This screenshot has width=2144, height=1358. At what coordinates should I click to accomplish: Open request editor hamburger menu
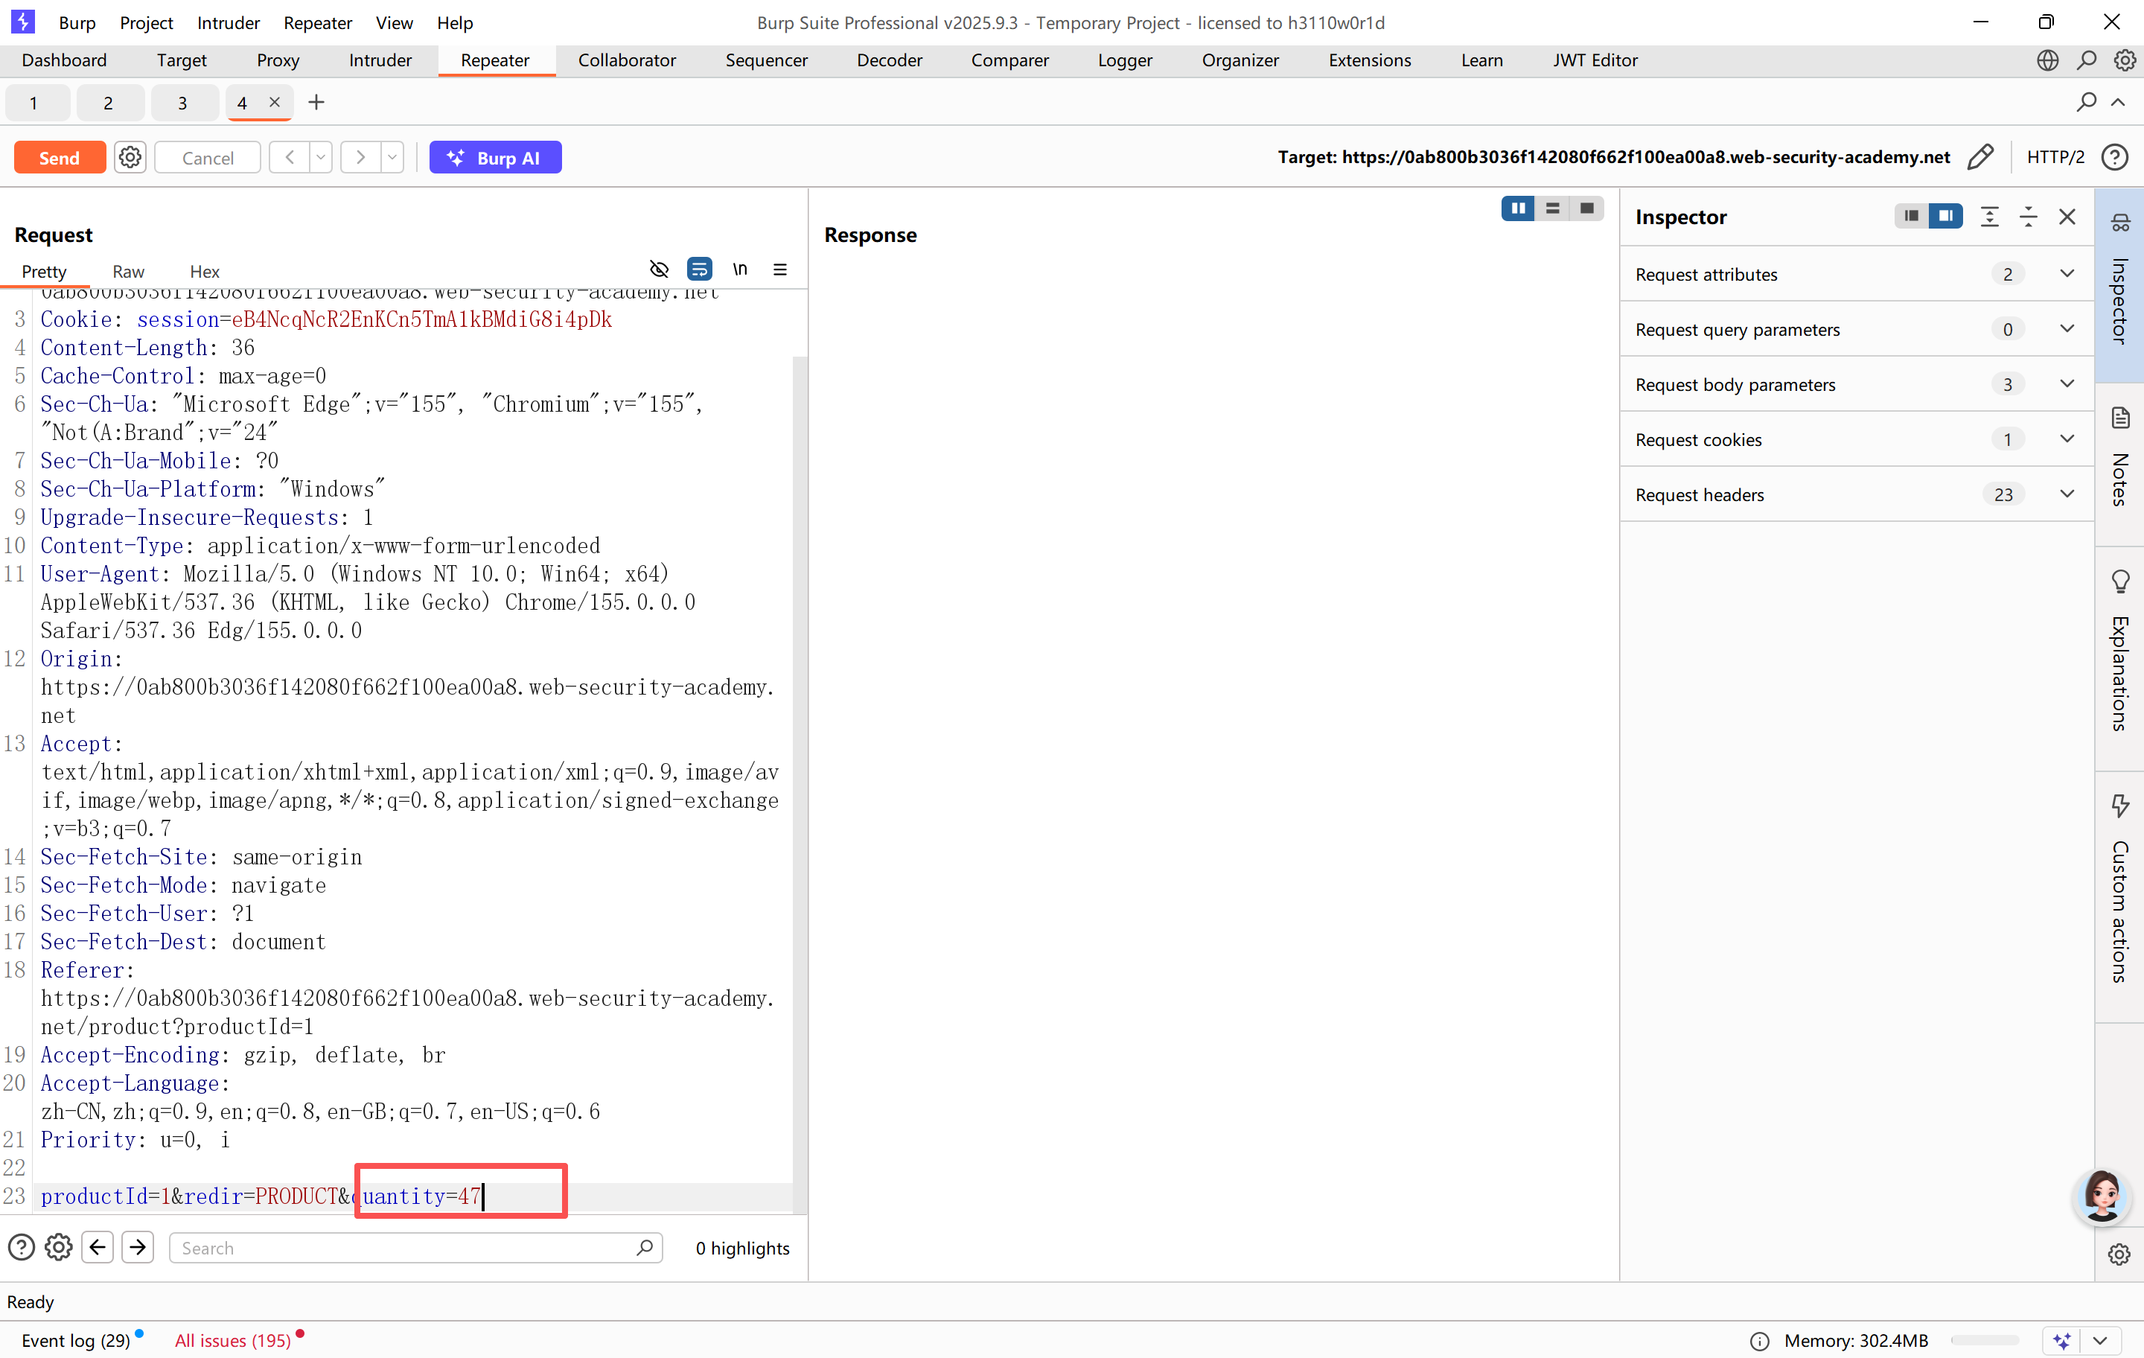pyautogui.click(x=780, y=269)
